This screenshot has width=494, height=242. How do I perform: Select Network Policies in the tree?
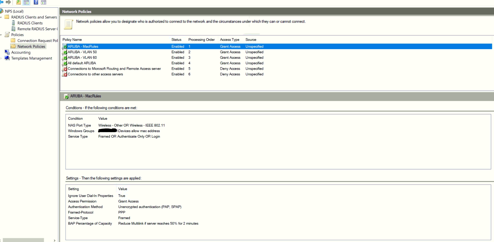(31, 46)
